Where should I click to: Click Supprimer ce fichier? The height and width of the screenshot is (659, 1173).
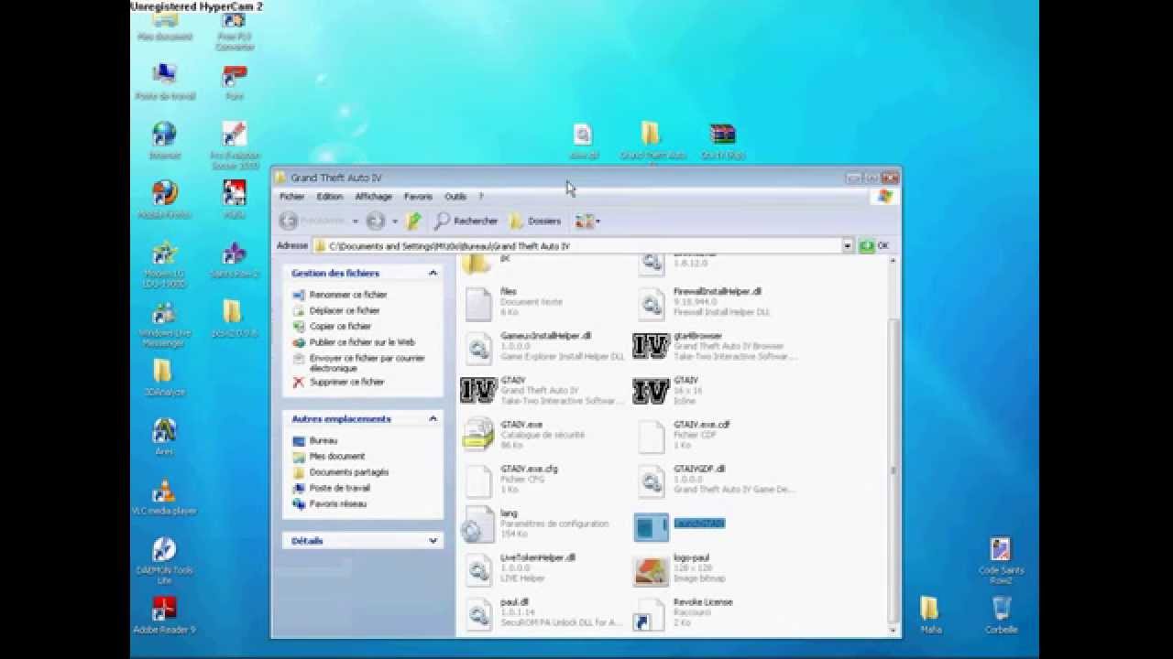click(346, 382)
